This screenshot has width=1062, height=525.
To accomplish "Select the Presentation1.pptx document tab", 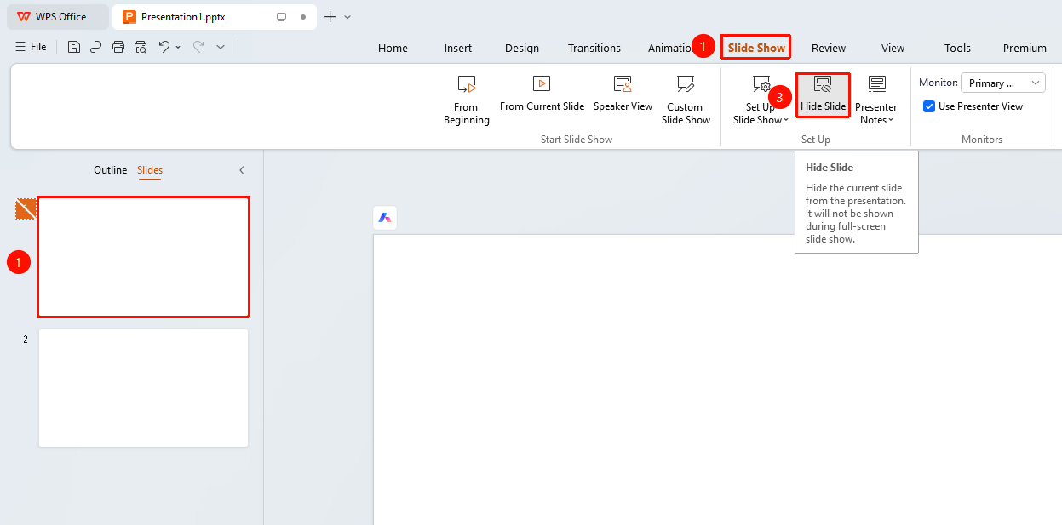I will pos(213,17).
